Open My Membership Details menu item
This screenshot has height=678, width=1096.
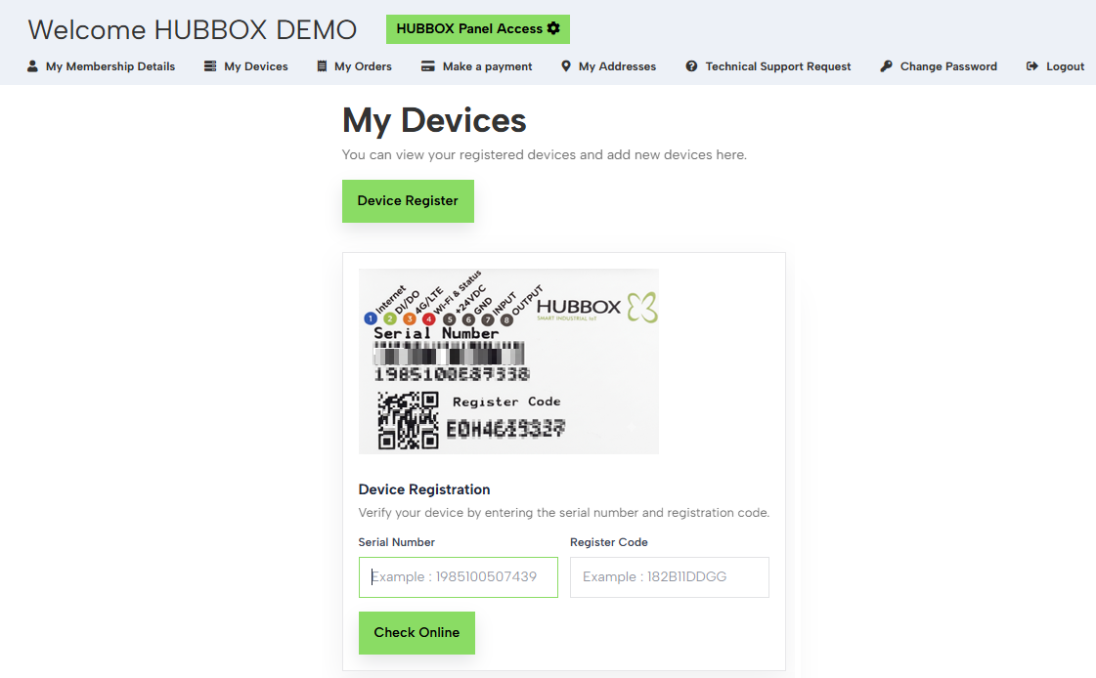[102, 66]
